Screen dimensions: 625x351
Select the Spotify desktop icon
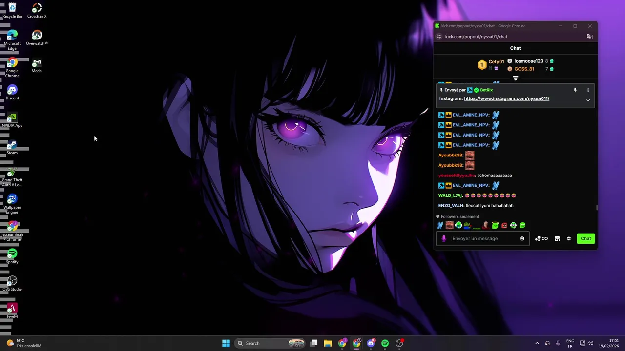click(12, 256)
